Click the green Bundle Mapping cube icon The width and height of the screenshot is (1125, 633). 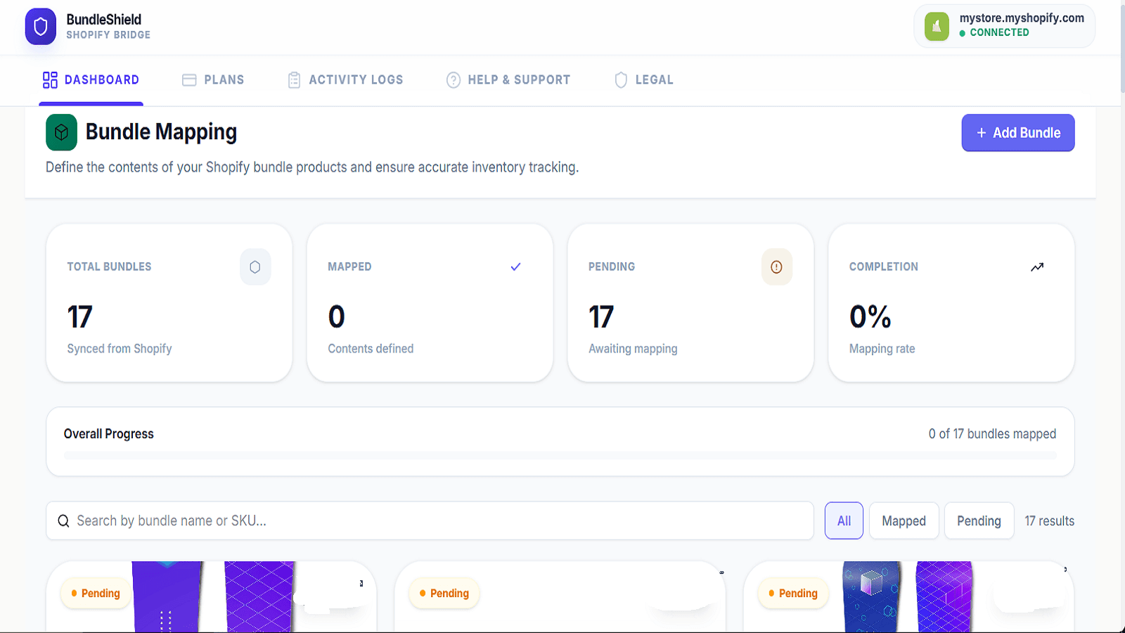click(61, 132)
